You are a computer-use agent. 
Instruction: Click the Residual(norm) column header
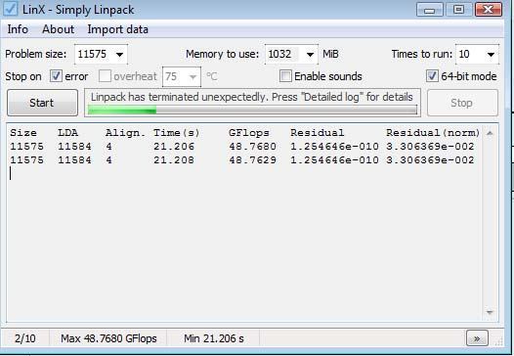click(x=433, y=133)
